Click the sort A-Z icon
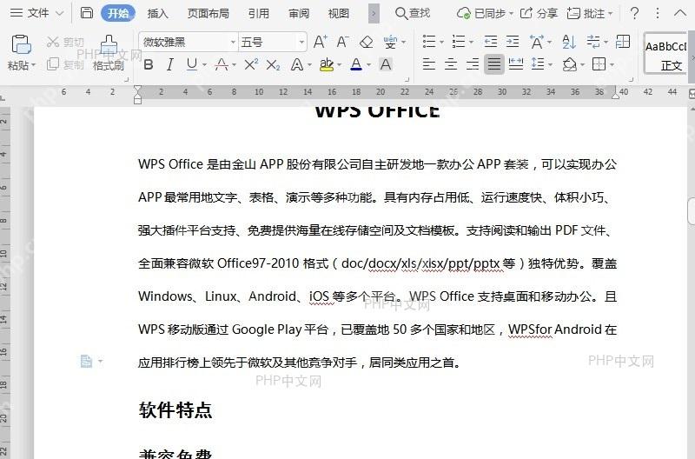Screen dimensions: 695x459 [x=569, y=42]
